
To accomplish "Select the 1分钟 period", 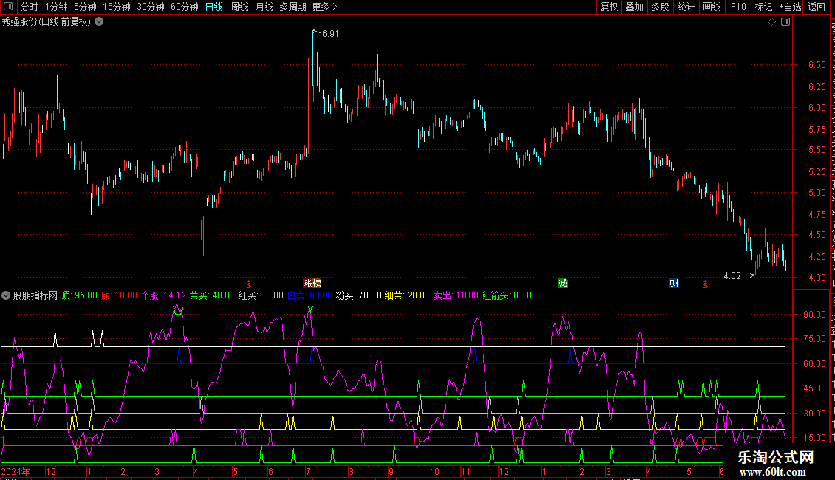I will [56, 7].
